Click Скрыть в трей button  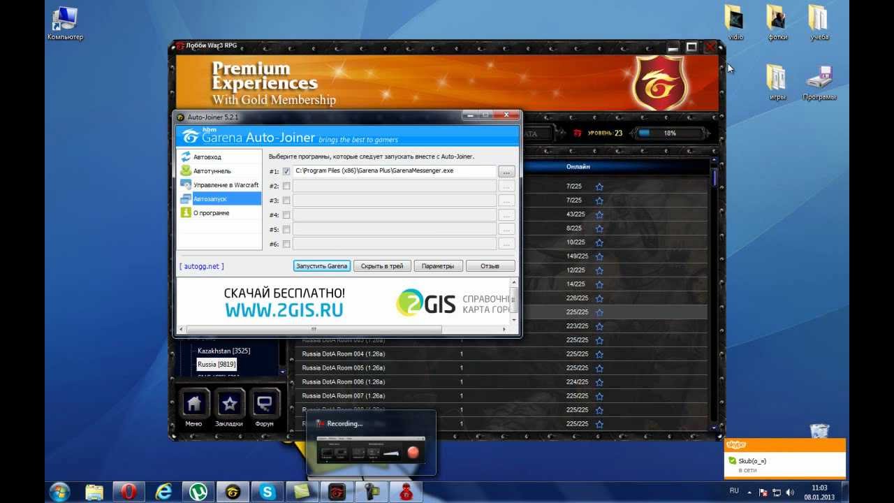point(382,266)
